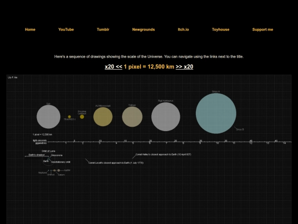Image resolution: width=298 pixels, height=224 pixels.
Task: Open the Home navigation link
Action: coord(30,29)
